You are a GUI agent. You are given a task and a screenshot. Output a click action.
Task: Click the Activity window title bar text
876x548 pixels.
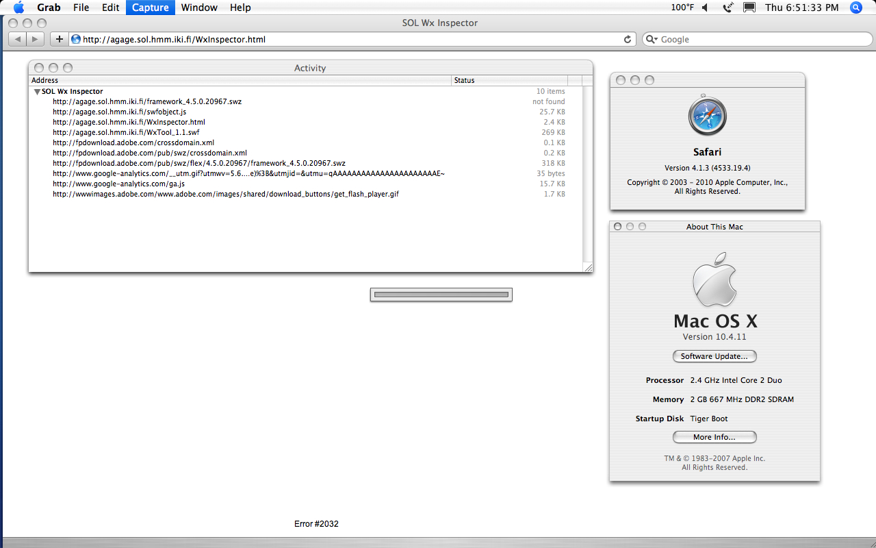tap(310, 68)
